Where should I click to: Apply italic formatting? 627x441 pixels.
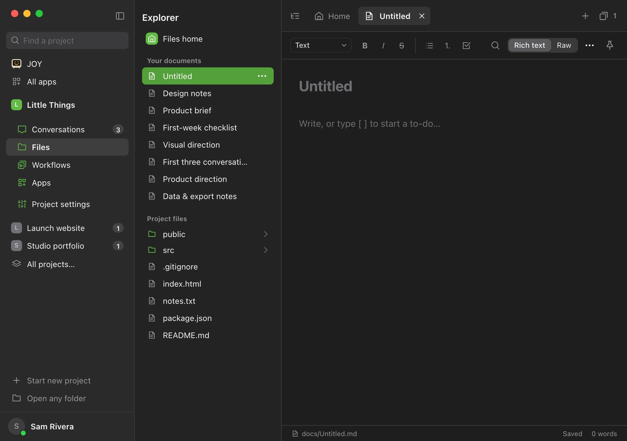click(383, 46)
